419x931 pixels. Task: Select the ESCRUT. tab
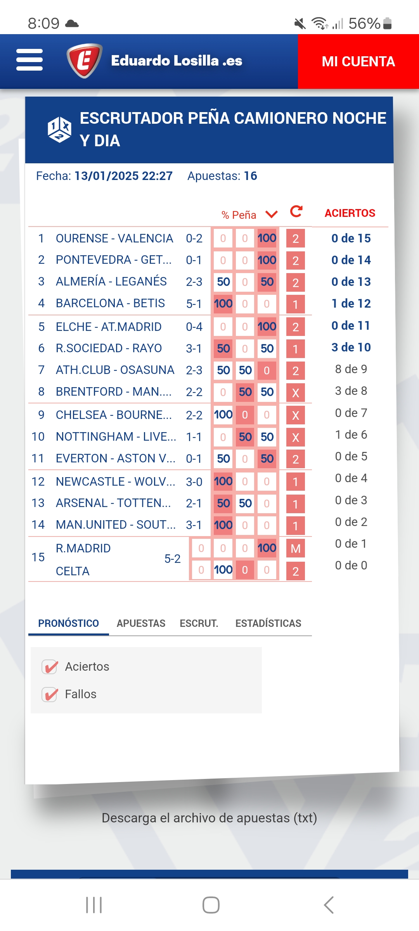[x=199, y=623]
